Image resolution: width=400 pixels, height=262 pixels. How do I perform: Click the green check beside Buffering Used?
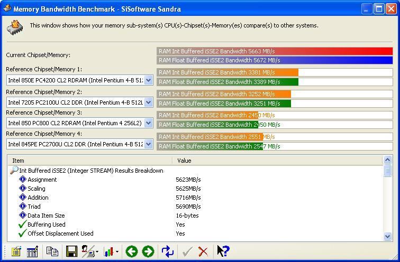(22, 224)
